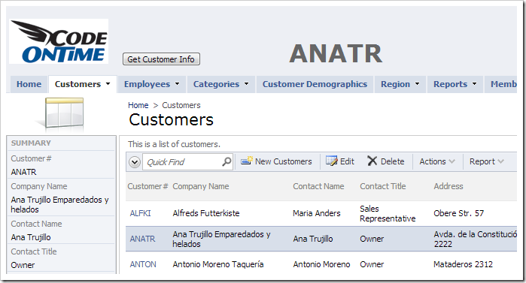Click the Code OnTime logo

[59, 41]
